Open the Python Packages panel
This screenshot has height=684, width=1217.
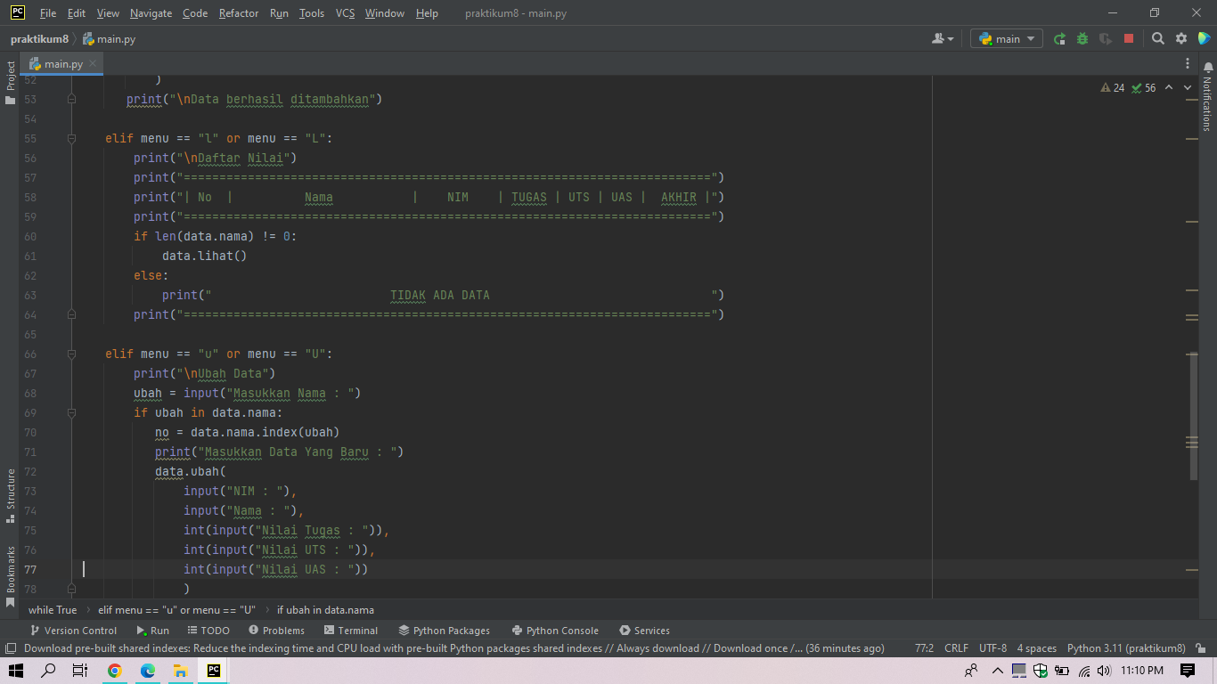[445, 631]
